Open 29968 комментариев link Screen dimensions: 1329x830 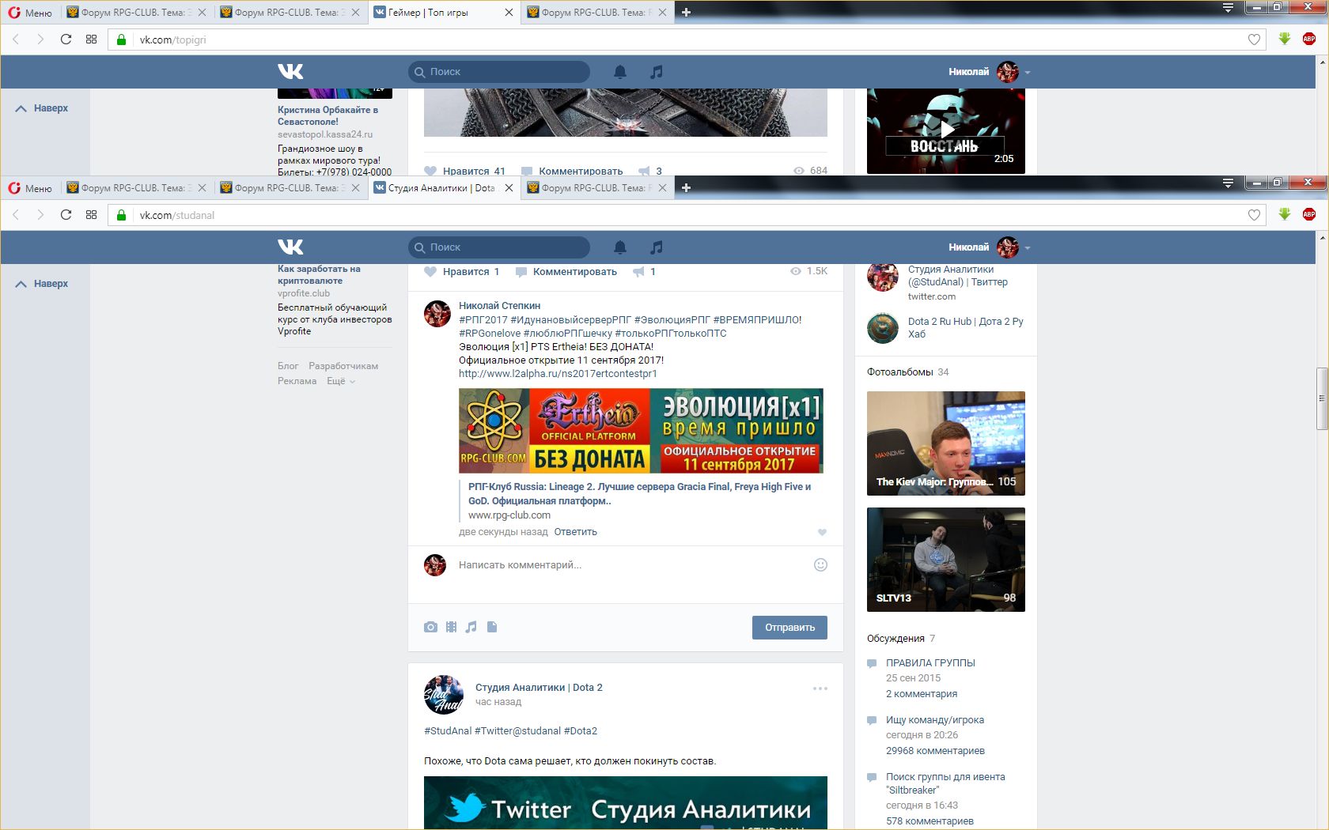tap(935, 751)
